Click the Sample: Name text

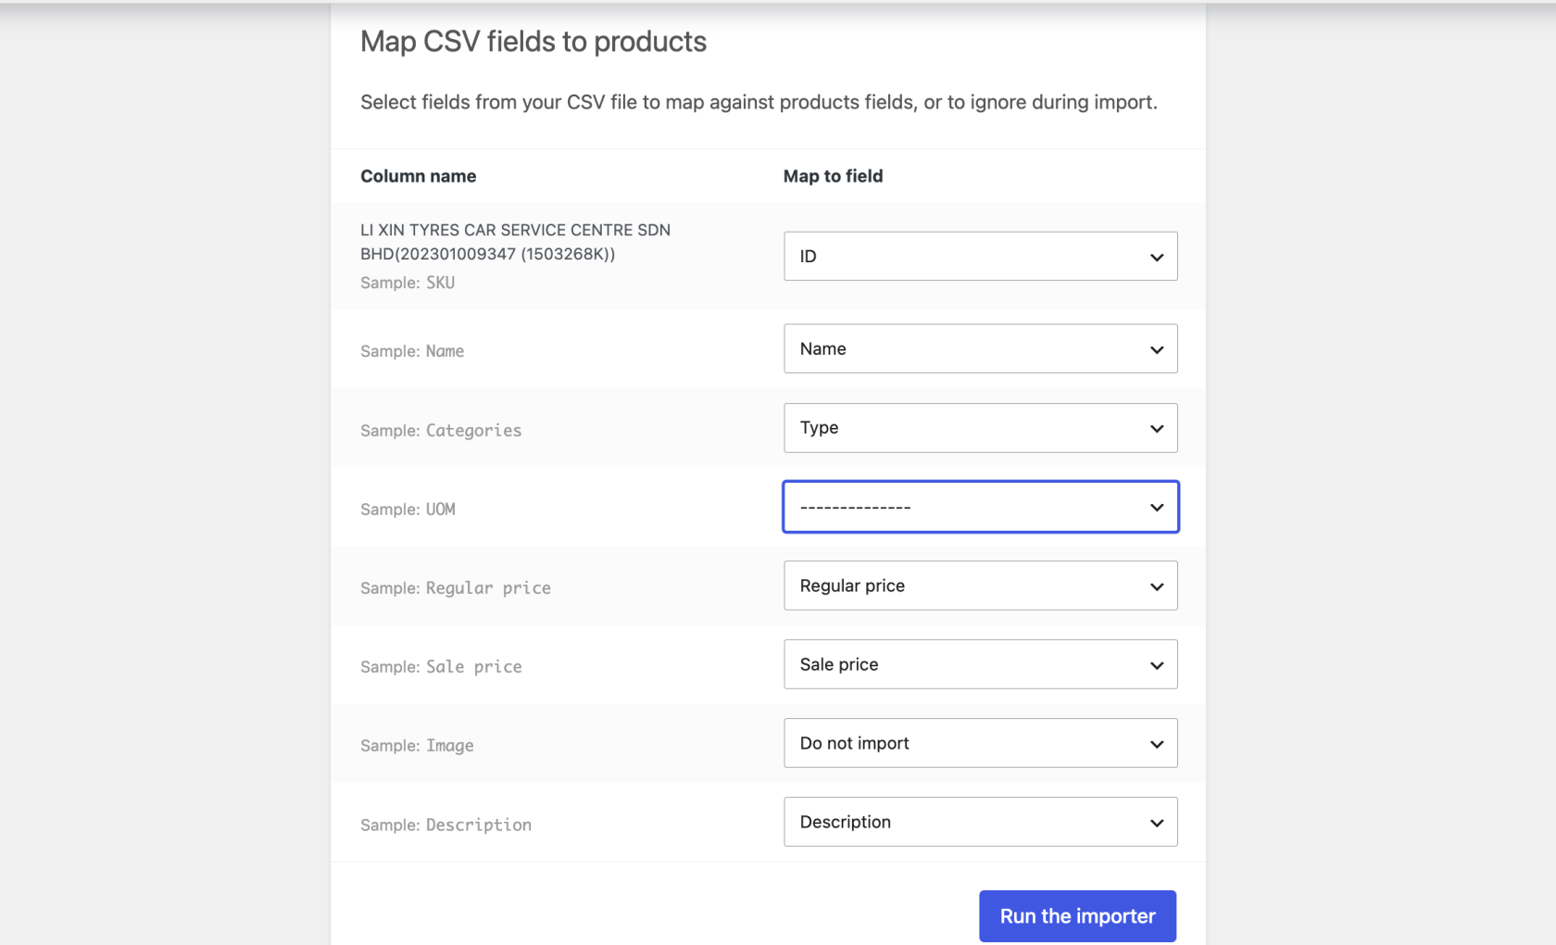412,351
